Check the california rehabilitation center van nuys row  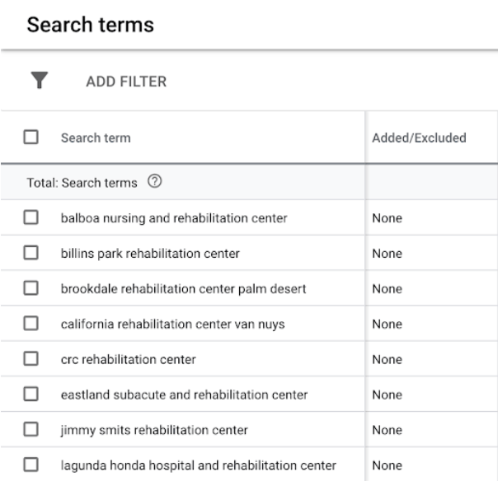pos(31,325)
